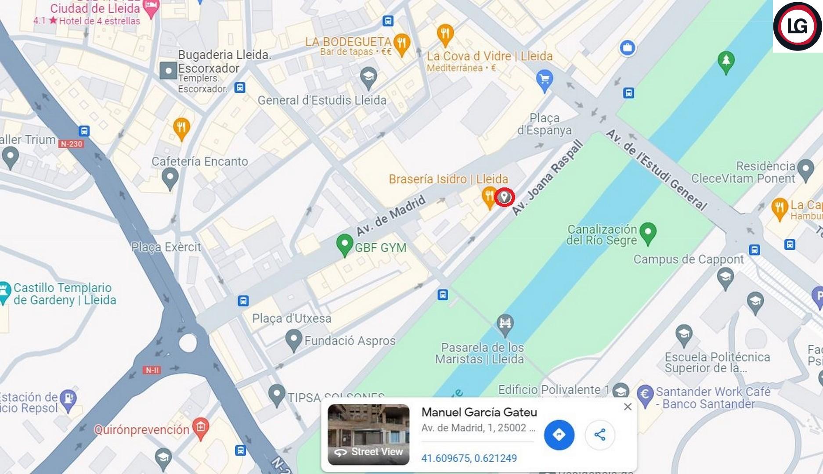Click the red-circled Manuel García Gateu map pin

pyautogui.click(x=505, y=197)
